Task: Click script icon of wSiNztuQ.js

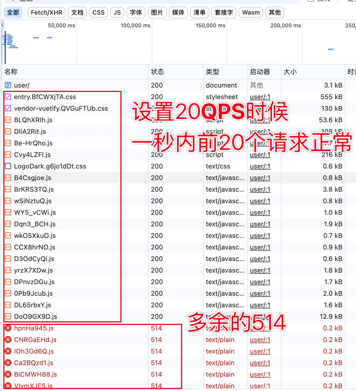Action: pos(8,201)
